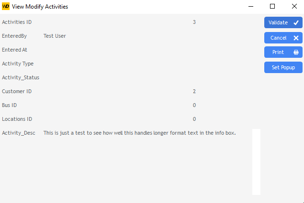This screenshot has height=203, width=304.
Task: Click into the empty Entered At field
Action: (x=120, y=50)
